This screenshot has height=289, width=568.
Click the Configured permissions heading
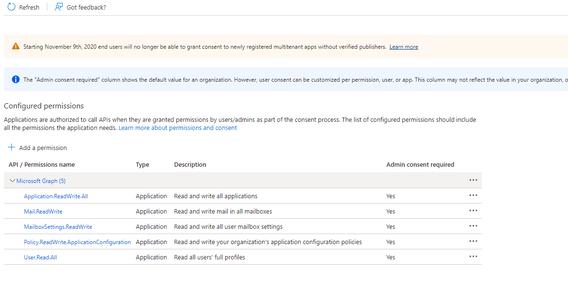[44, 106]
